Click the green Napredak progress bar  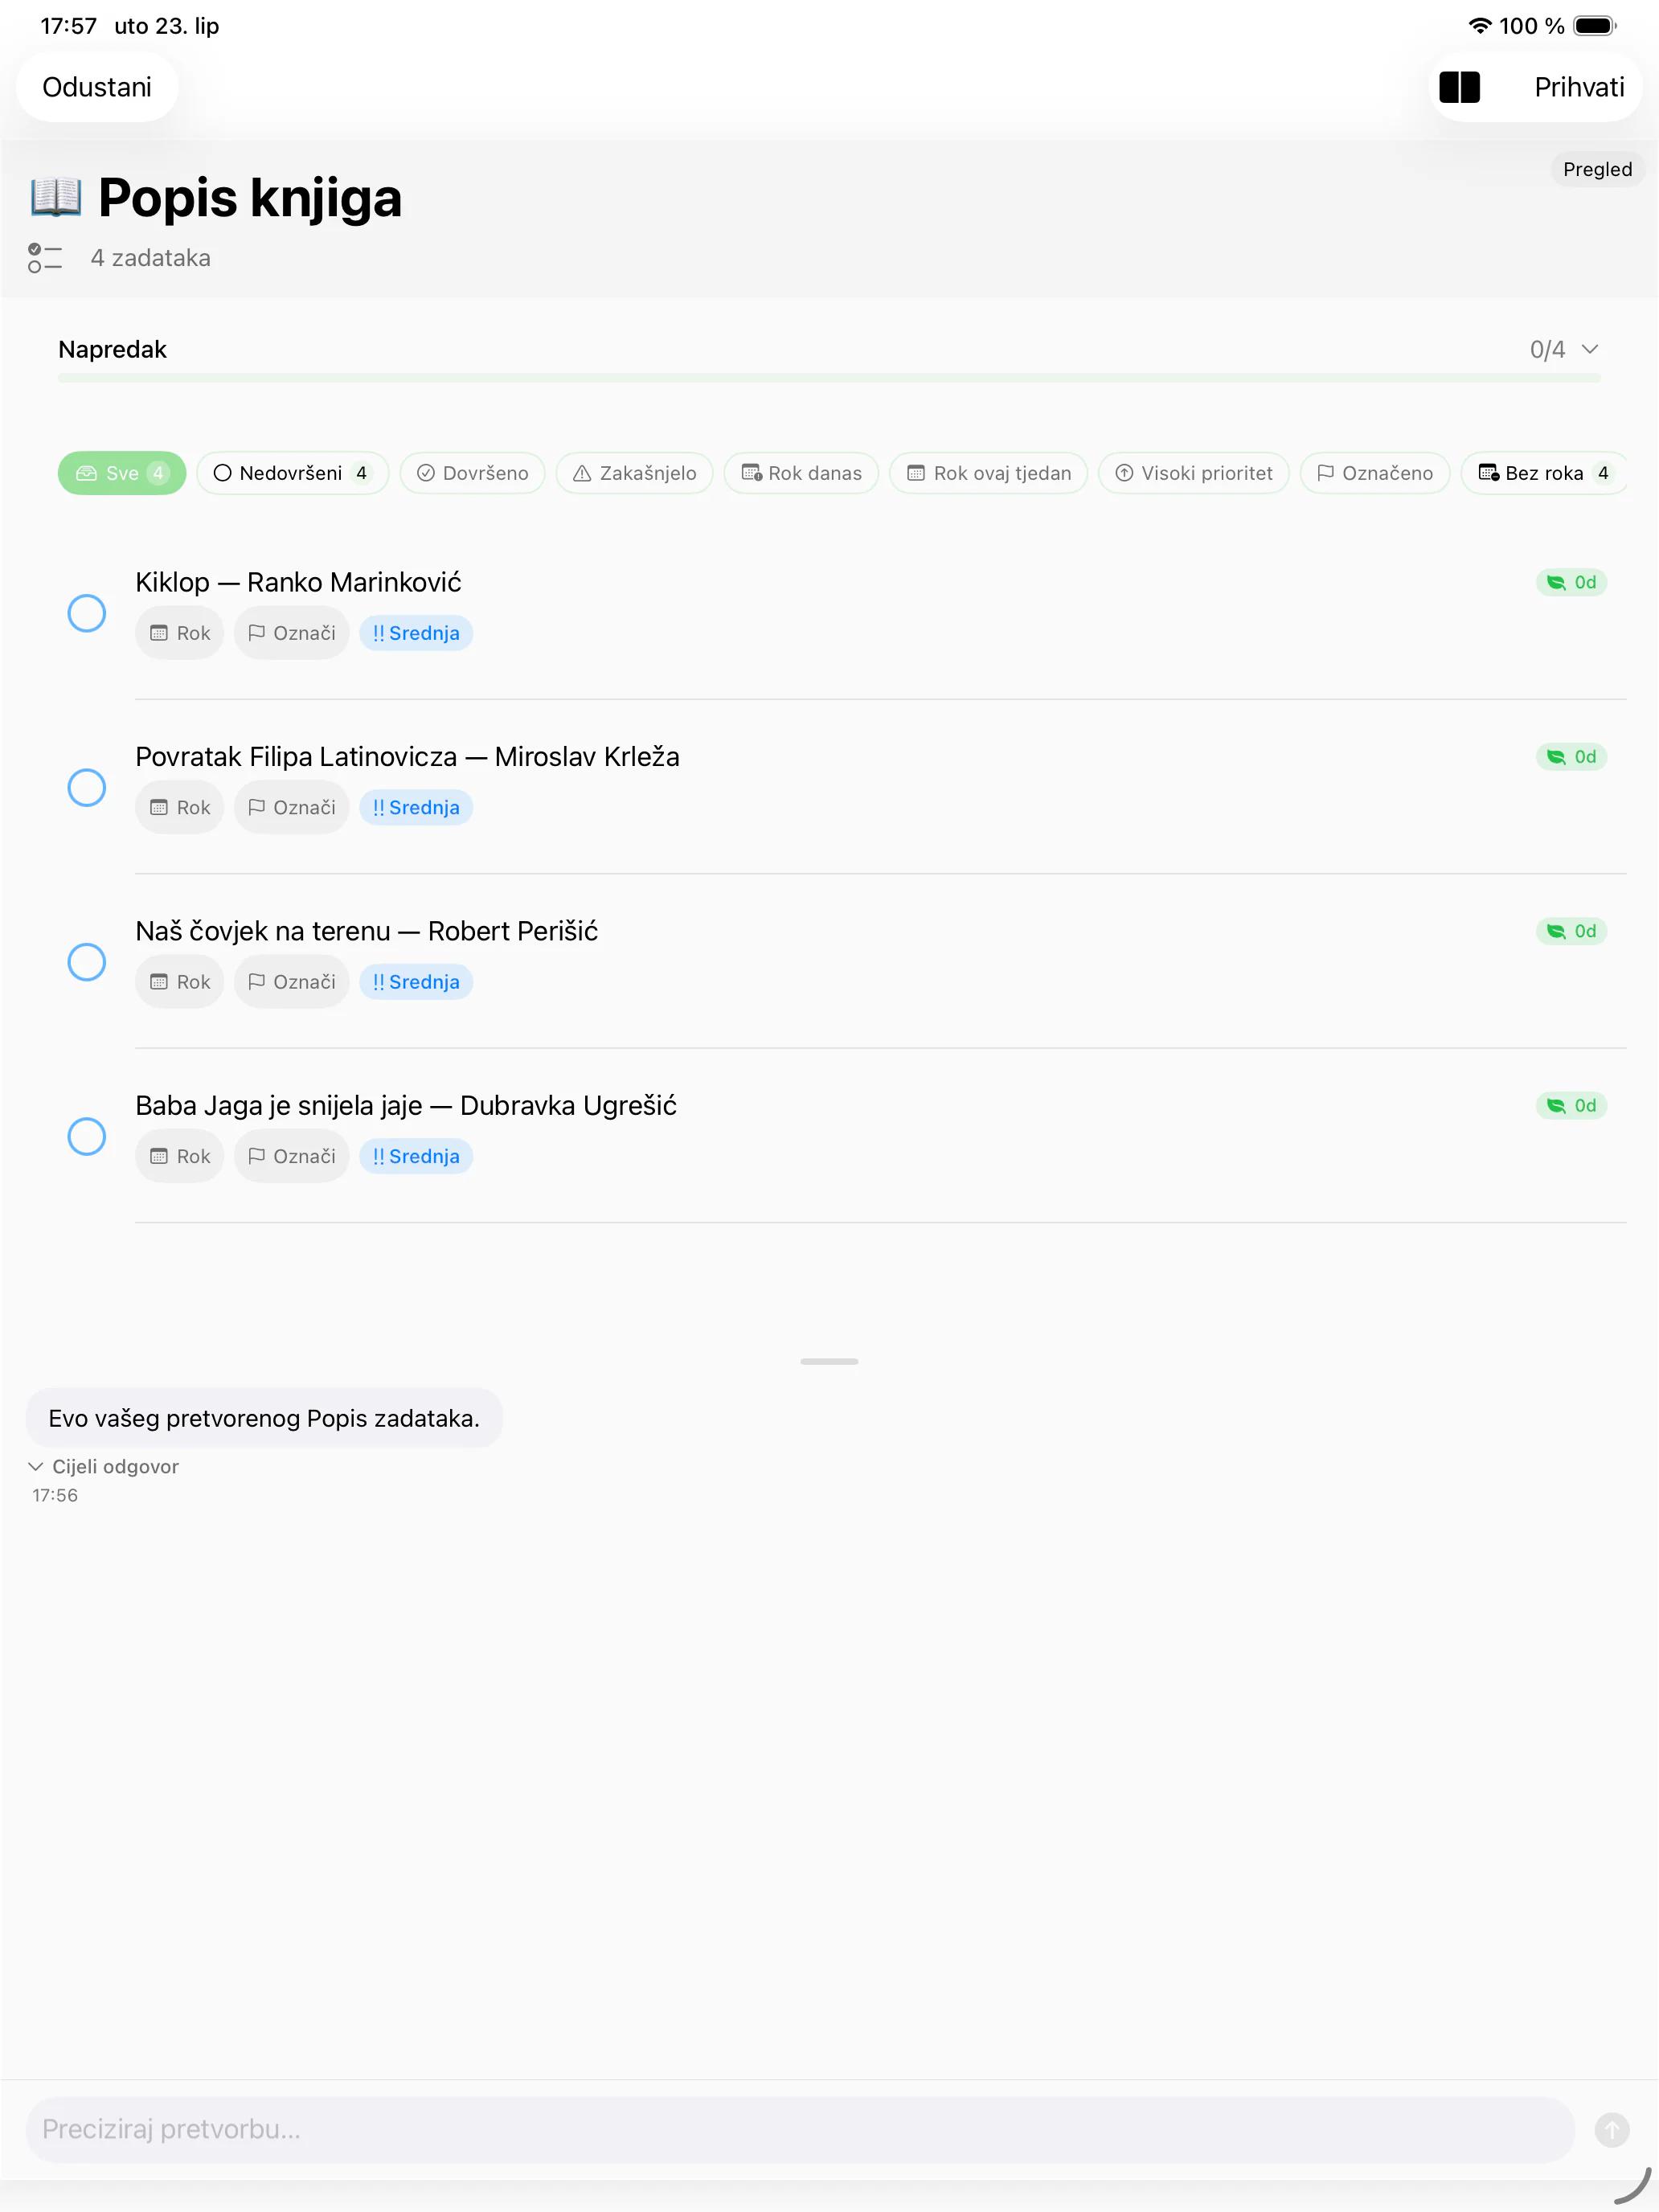point(829,378)
